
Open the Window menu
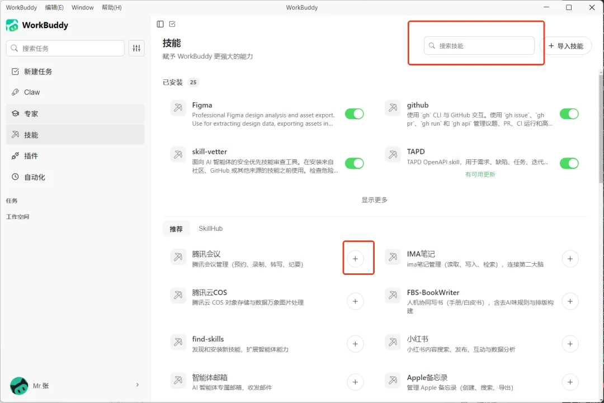click(82, 7)
